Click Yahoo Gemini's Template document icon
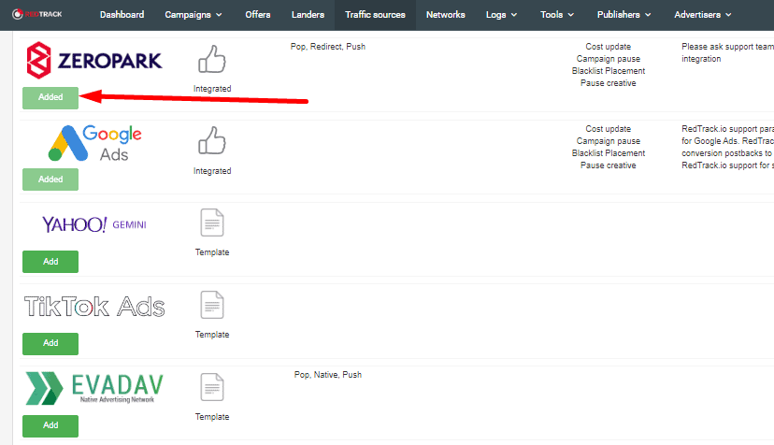The image size is (774, 445). 212,224
